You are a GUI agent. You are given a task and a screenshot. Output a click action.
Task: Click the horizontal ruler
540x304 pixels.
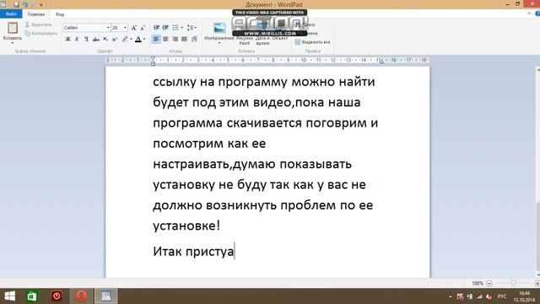pos(267,60)
